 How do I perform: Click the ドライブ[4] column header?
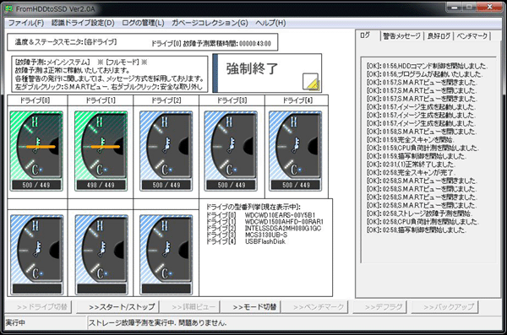click(x=297, y=100)
